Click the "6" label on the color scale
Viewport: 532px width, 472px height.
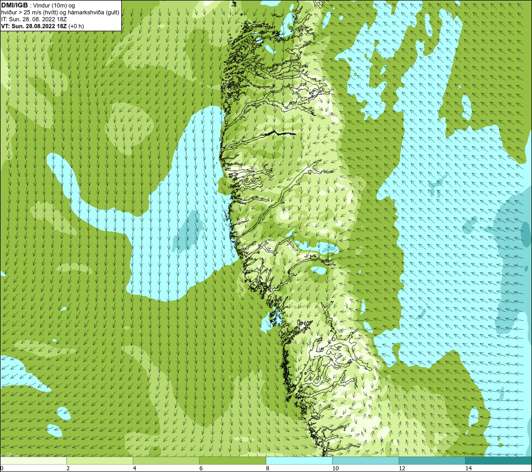201,468
